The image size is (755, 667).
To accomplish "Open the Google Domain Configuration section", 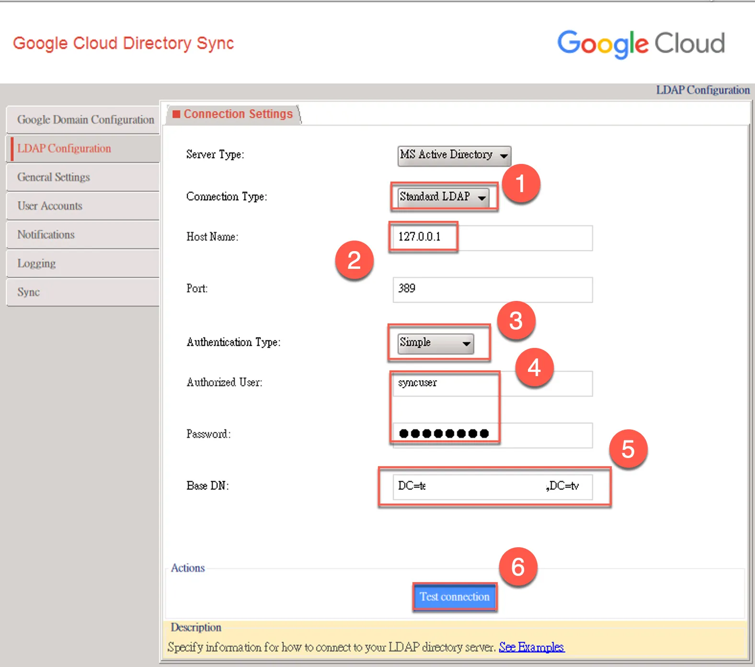I will 83,120.
